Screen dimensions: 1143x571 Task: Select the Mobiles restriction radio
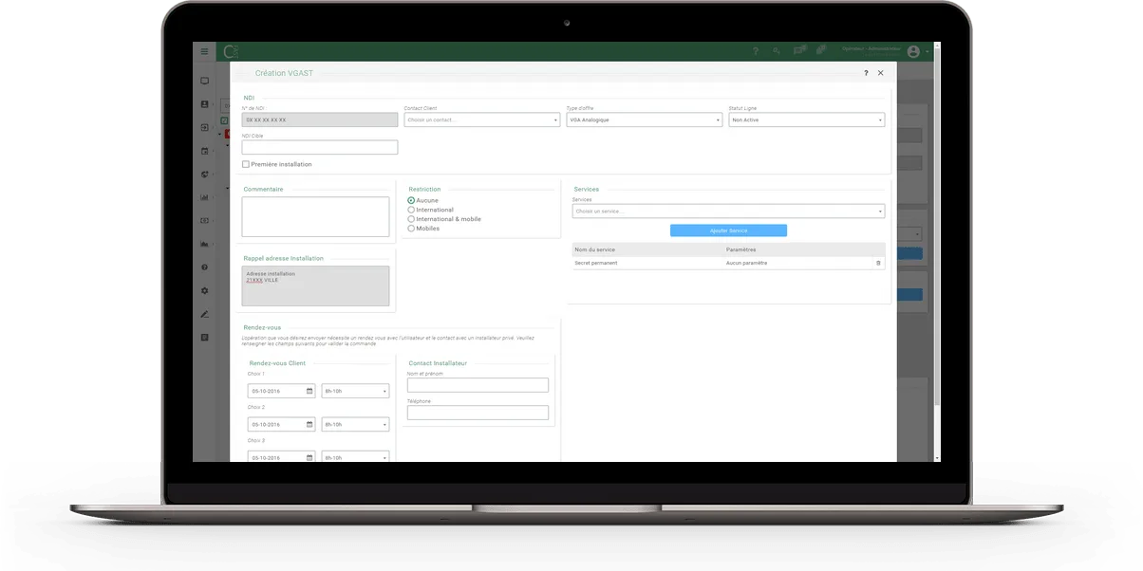click(x=411, y=229)
